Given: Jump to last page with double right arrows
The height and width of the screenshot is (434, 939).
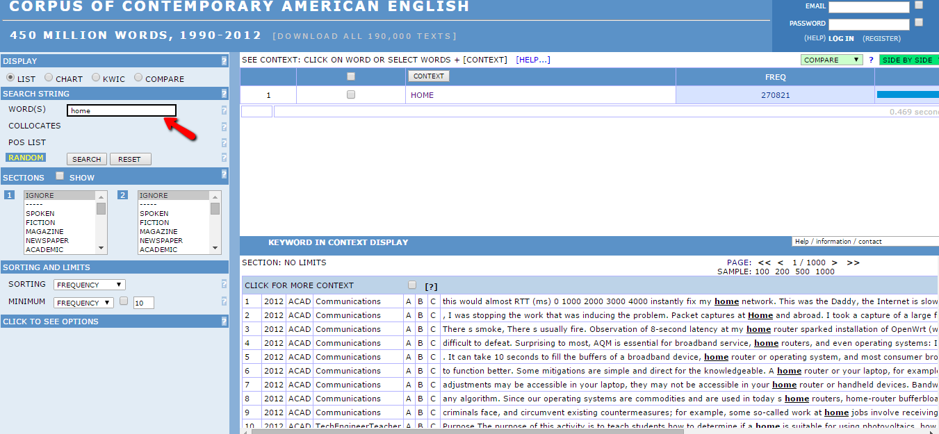Looking at the screenshot, I should [x=853, y=262].
